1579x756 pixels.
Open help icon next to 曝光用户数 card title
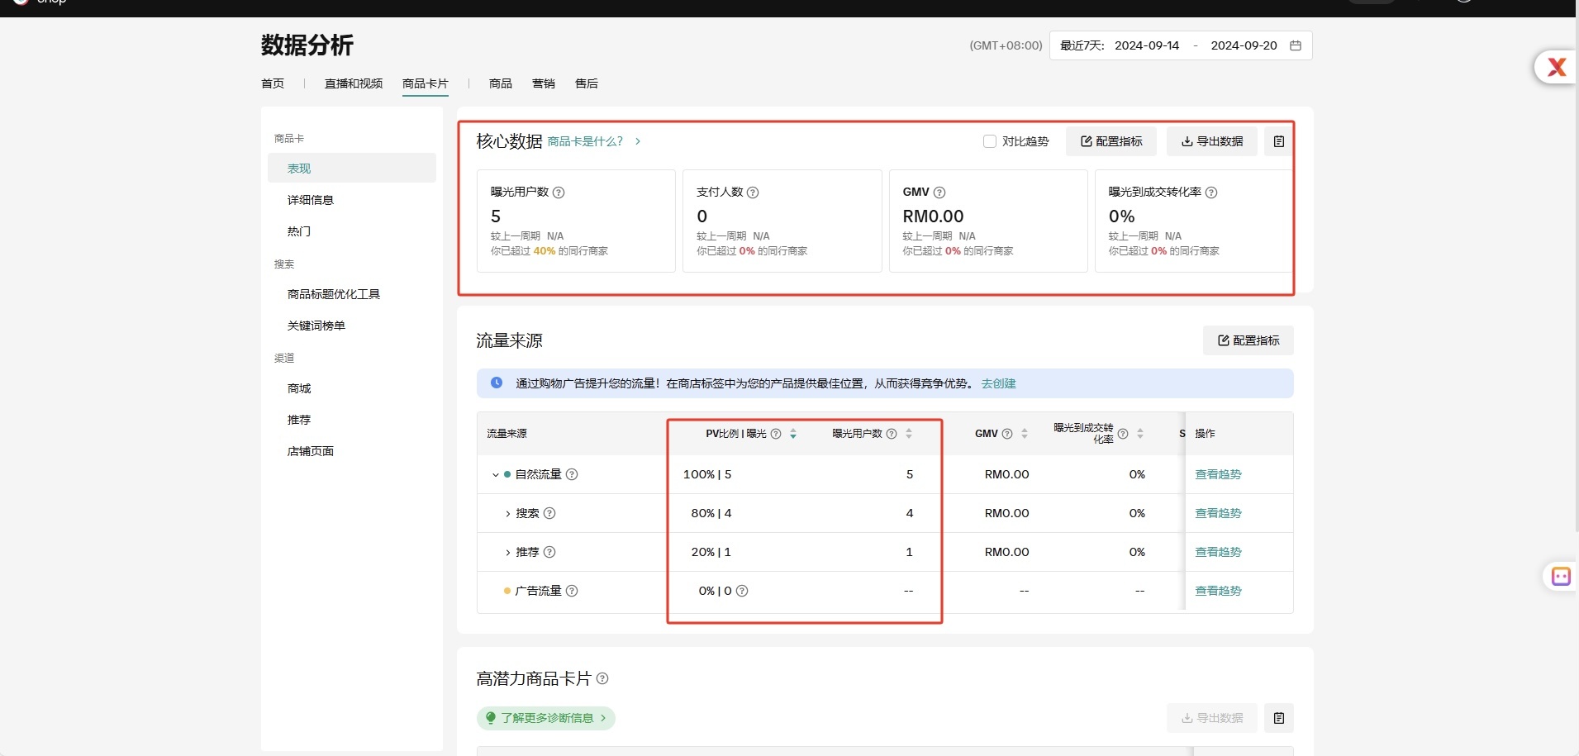[559, 193]
